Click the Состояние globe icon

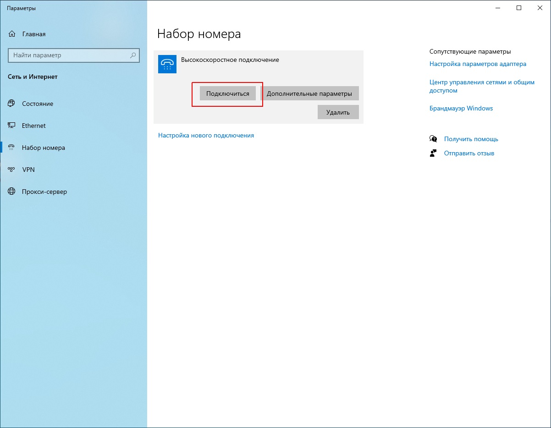[x=12, y=104]
